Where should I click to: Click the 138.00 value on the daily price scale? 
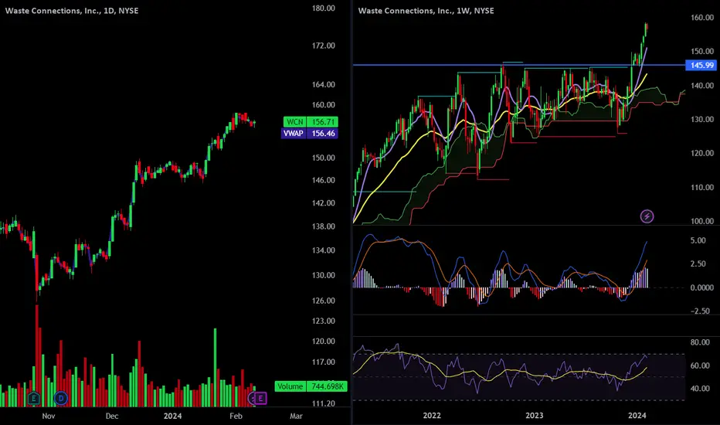click(323, 226)
